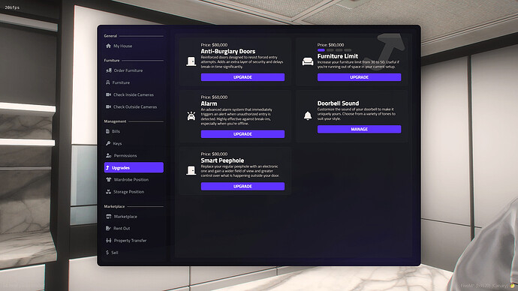Click the Order Furniture icon in sidebar
This screenshot has width=518, height=291.
[x=109, y=70]
